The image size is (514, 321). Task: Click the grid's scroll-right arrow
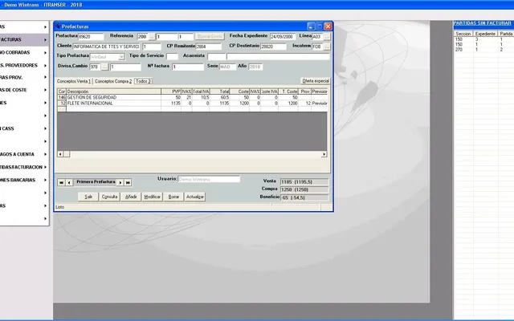[x=324, y=154]
